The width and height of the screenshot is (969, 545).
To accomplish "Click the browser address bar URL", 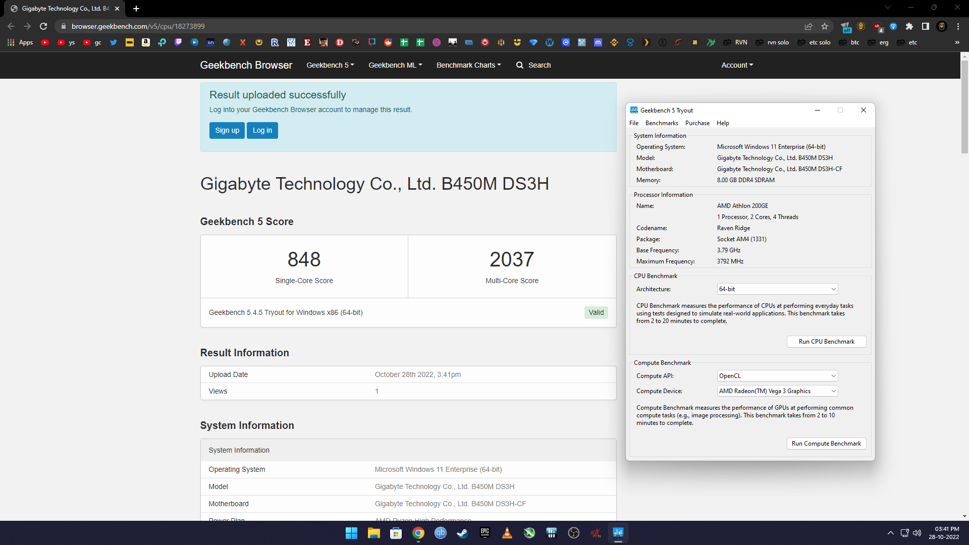I will 138,26.
